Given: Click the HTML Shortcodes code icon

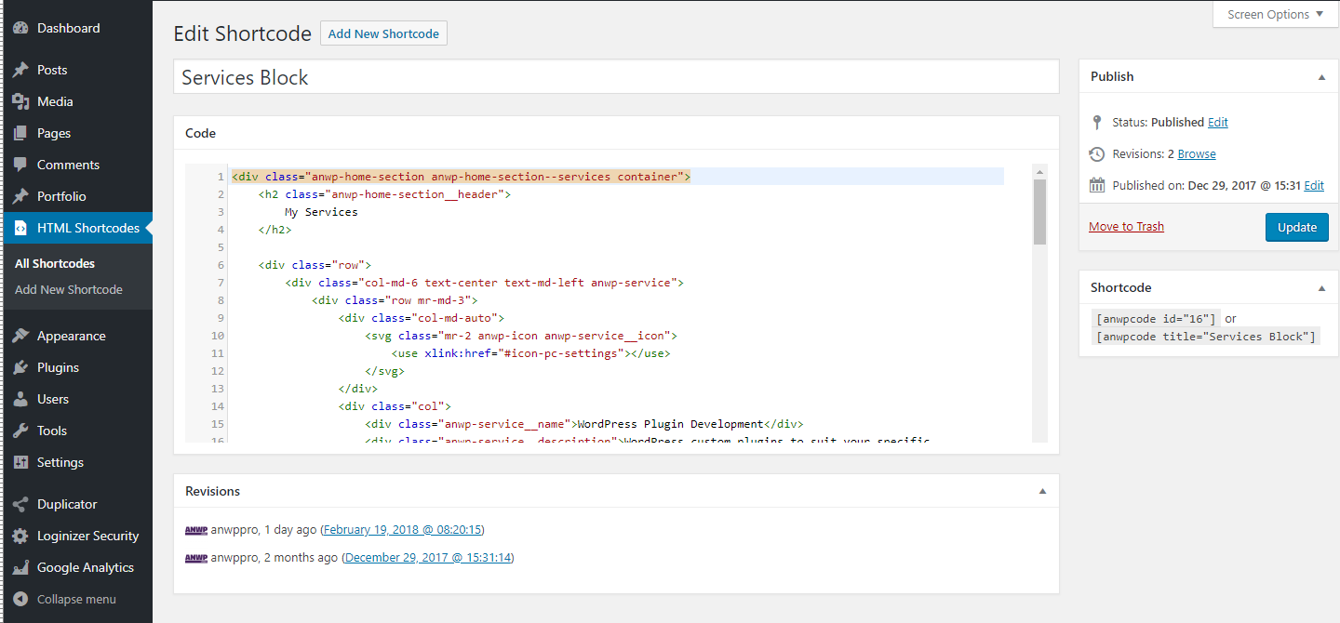Looking at the screenshot, I should [20, 228].
